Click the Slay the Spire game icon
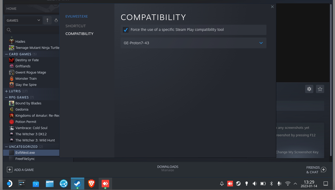This screenshot has width=335, height=190. (12, 85)
